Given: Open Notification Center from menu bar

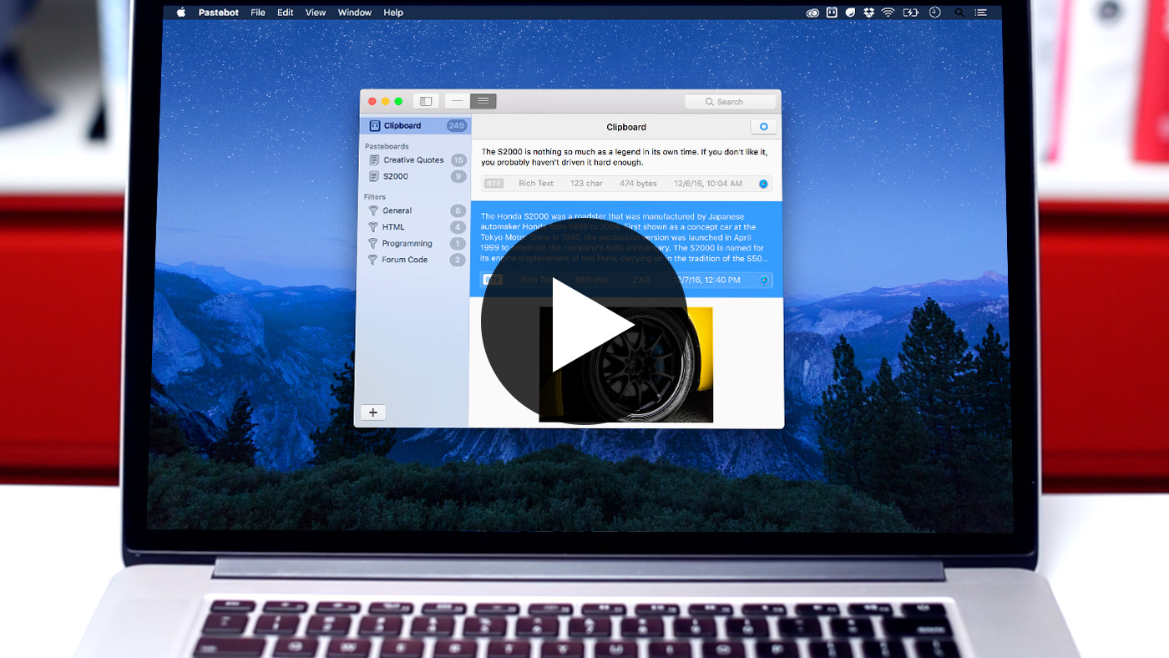Looking at the screenshot, I should (981, 13).
